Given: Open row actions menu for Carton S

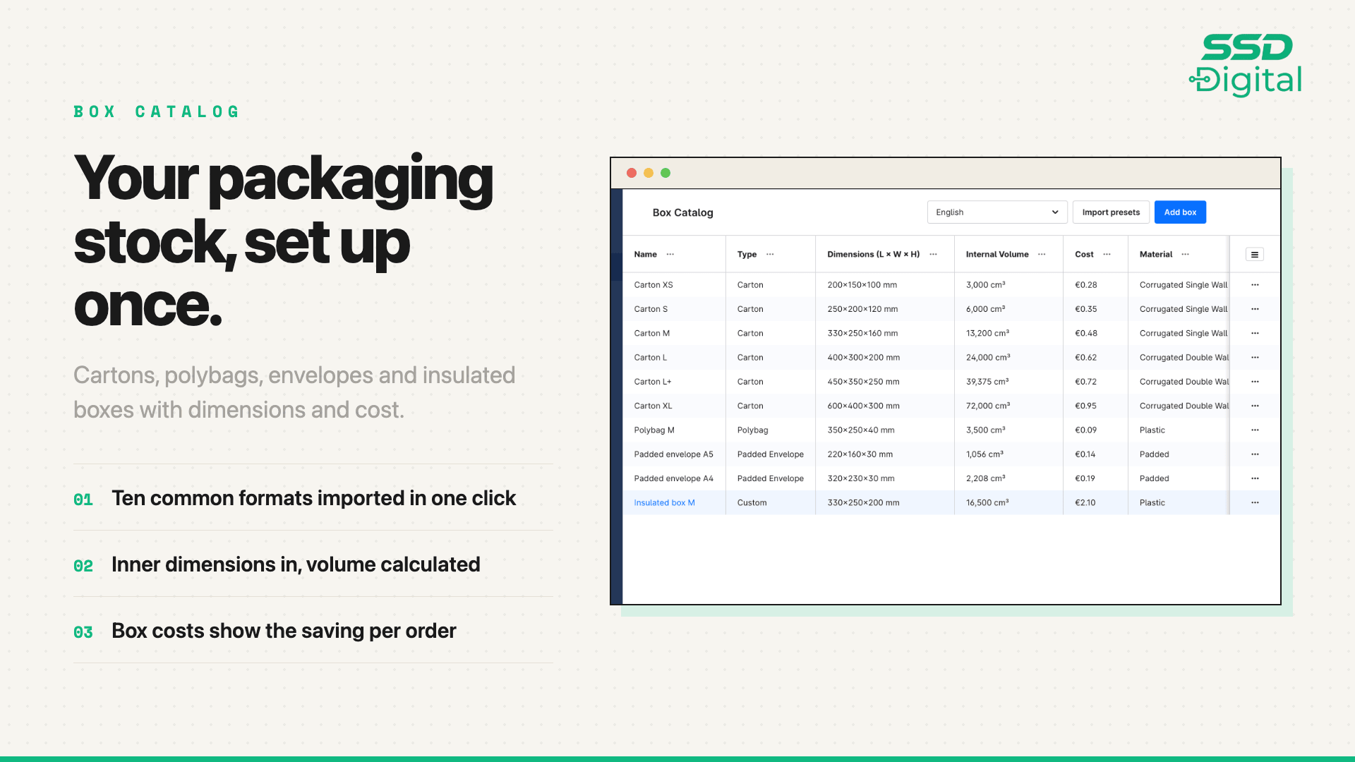Looking at the screenshot, I should pyautogui.click(x=1255, y=309).
